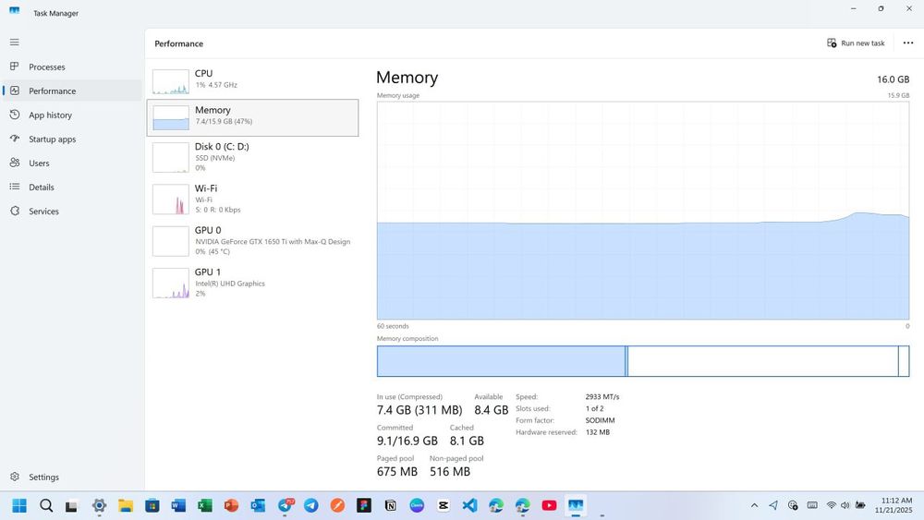
Task: Show hidden system tray icons
Action: tap(754, 505)
